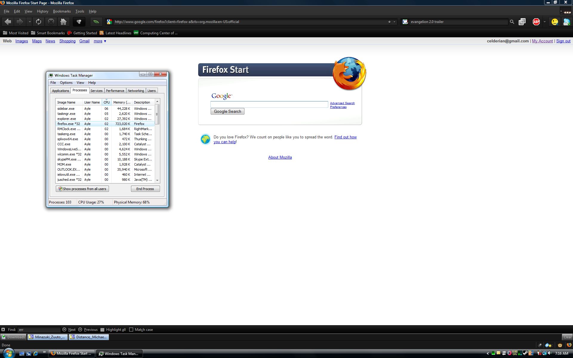
Task: Launch Internet Explorer from Quick Launch
Action: tap(36, 354)
